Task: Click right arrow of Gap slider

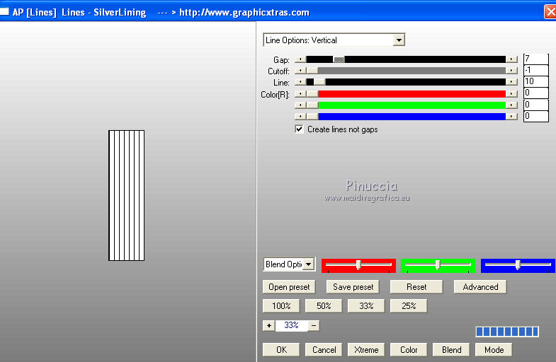Action: [511, 59]
